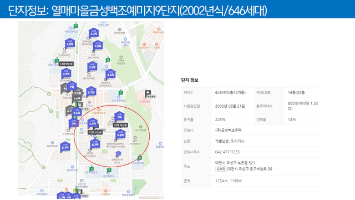355x200 pixels.
Task: Open the 4.6억 price marker
Action: coord(110,74)
